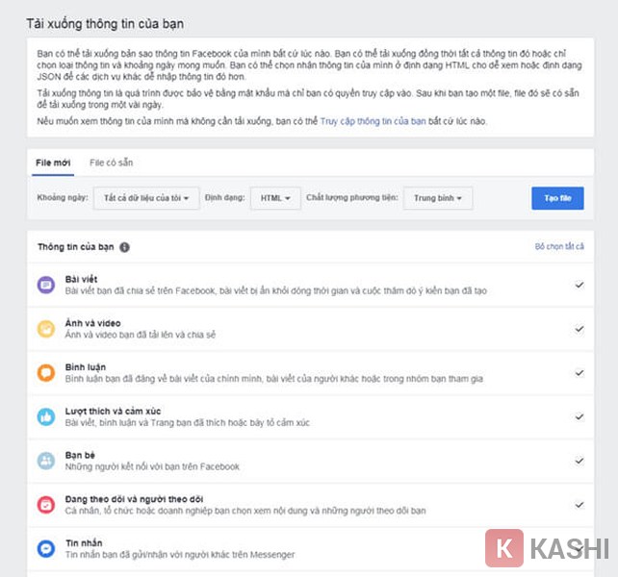Click the Bỏ chọn tất cả link
618x577 pixels.
[x=559, y=247]
